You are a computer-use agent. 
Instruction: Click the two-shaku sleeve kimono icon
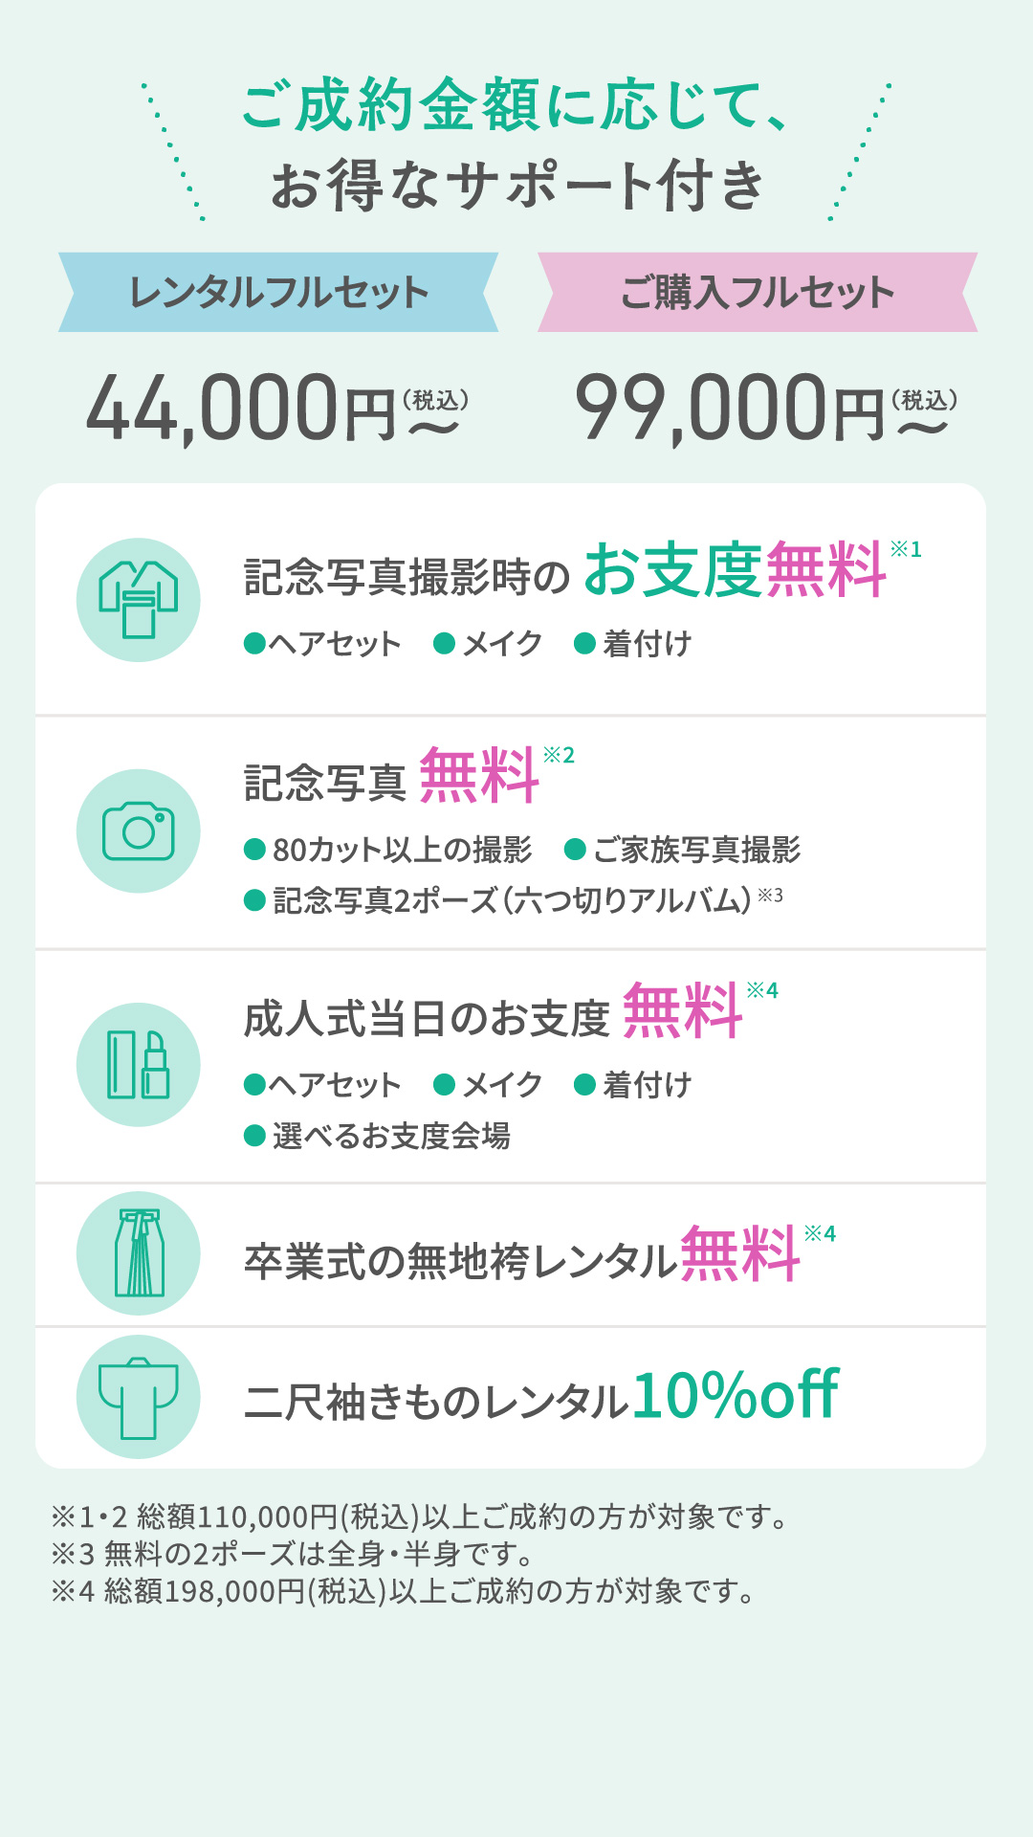[x=139, y=1397]
